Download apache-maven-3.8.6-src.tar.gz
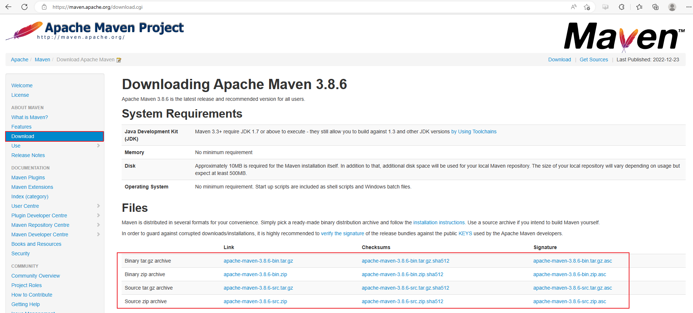The image size is (693, 313). 258,288
